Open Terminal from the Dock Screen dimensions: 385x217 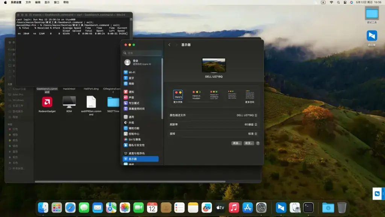308,208
